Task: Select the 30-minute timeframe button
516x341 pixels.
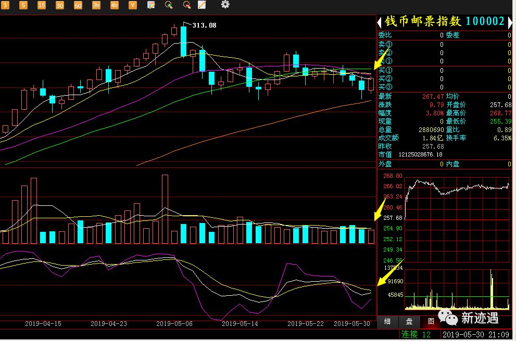Action: pyautogui.click(x=59, y=5)
